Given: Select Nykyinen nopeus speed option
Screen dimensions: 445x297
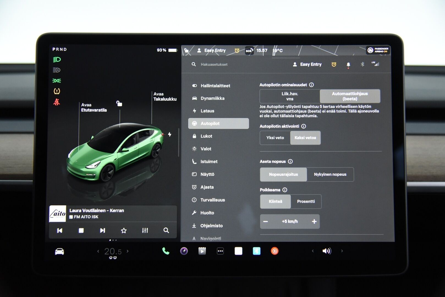Looking at the screenshot, I should pos(330,174).
